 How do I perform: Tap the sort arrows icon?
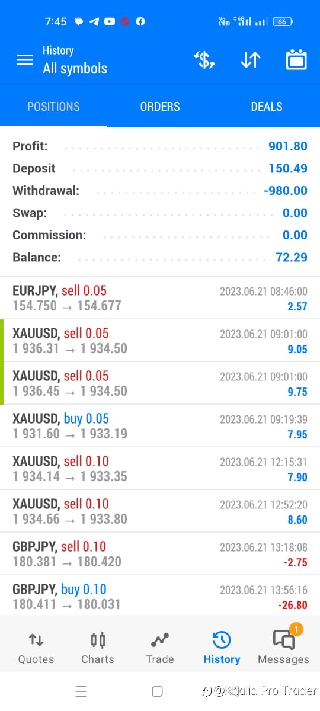coord(250,60)
